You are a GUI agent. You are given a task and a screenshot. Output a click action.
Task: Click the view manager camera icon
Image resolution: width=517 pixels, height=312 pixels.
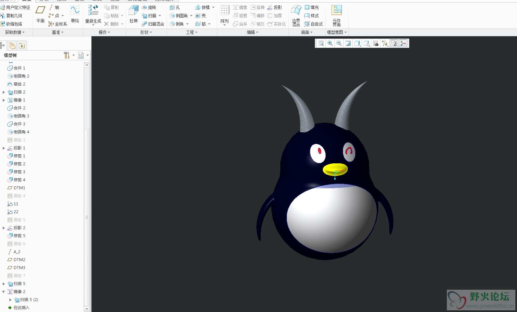376,44
